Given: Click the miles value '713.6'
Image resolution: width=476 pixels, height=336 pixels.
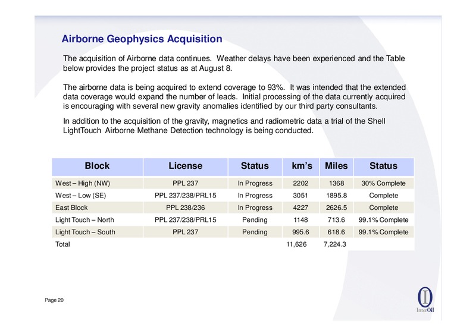Looking at the screenshot, I should tap(336, 220).
